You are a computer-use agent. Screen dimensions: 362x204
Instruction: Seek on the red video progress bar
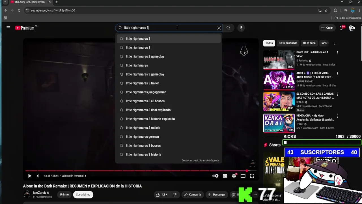click(141, 171)
